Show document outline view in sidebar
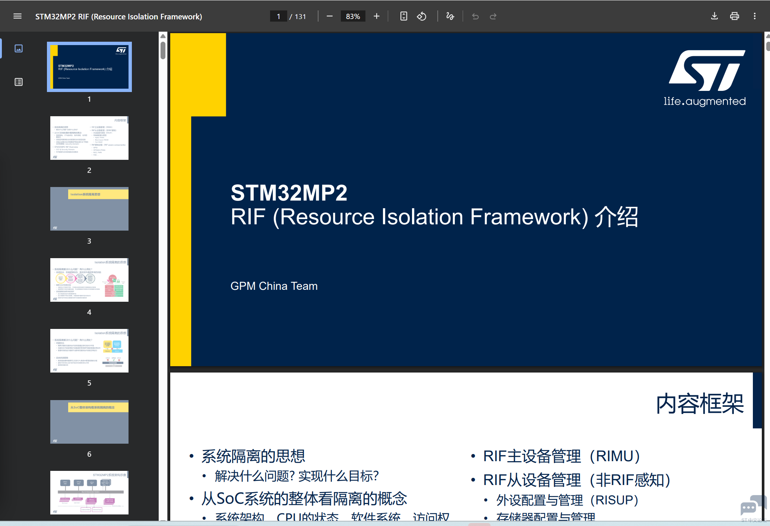This screenshot has width=770, height=526. tap(19, 82)
